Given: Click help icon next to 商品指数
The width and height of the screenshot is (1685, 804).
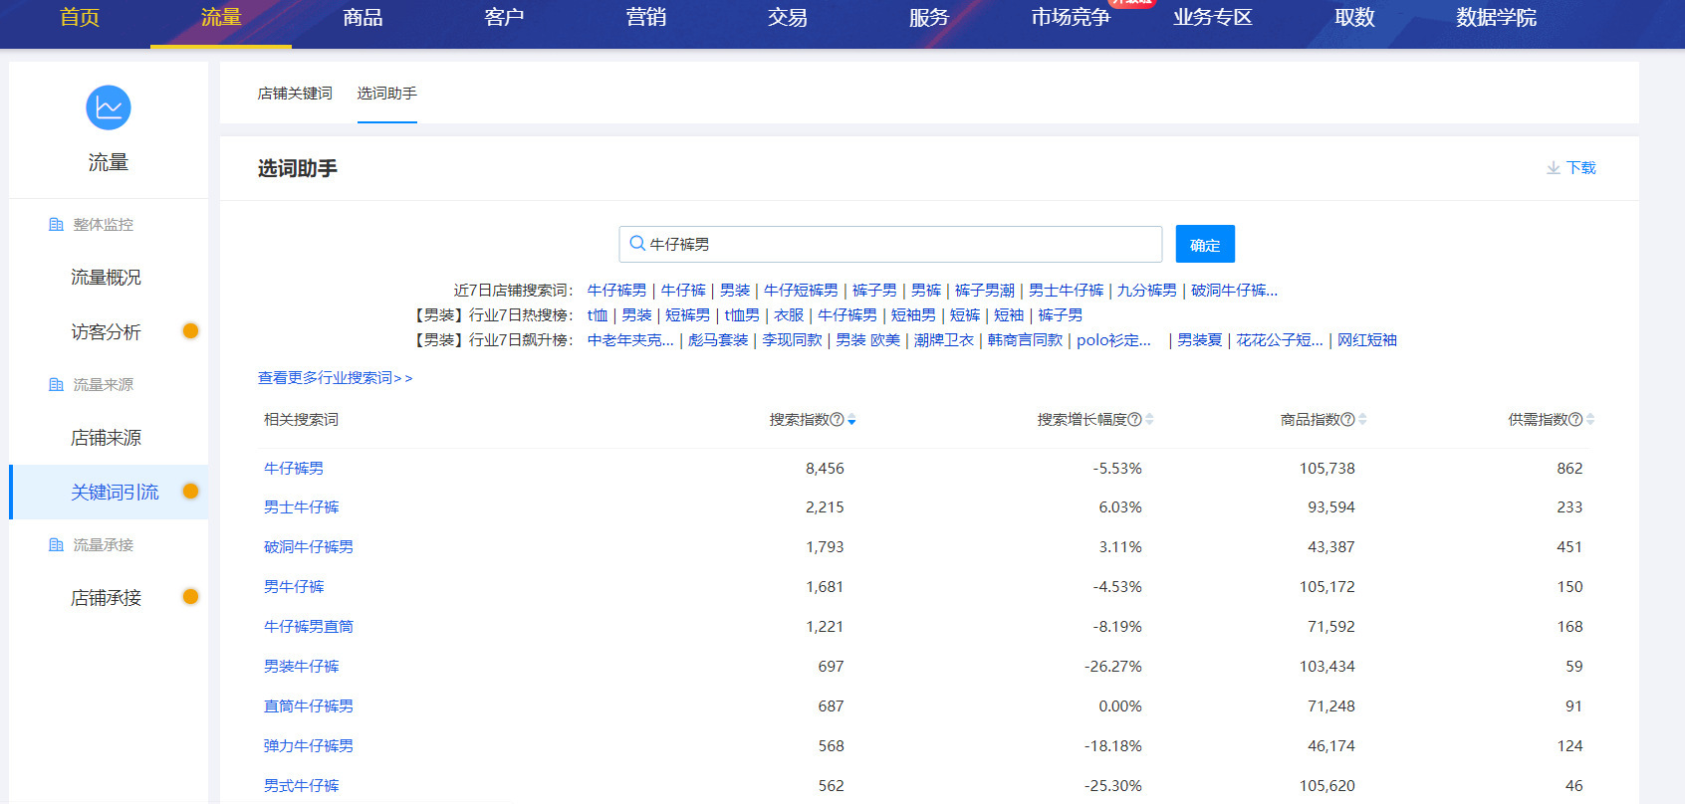Looking at the screenshot, I should (1348, 420).
